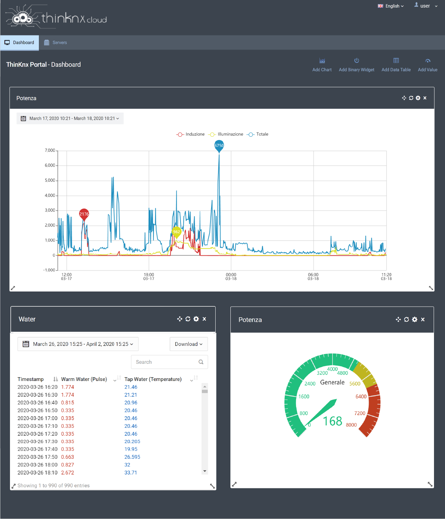
Task: Open the user account menu
Action: [x=426, y=6]
